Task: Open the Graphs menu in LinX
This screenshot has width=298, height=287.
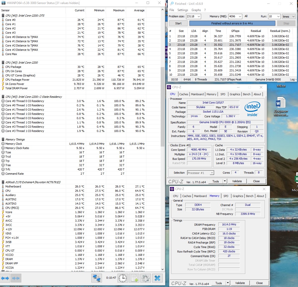Action: (196, 10)
